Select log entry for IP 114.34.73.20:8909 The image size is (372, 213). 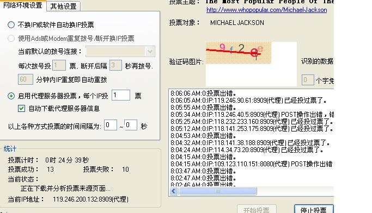(247, 150)
